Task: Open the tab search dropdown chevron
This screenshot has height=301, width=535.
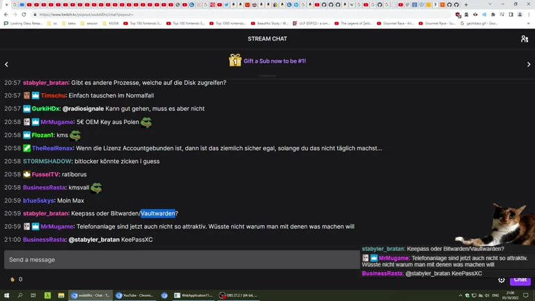Action: pyautogui.click(x=490, y=4)
